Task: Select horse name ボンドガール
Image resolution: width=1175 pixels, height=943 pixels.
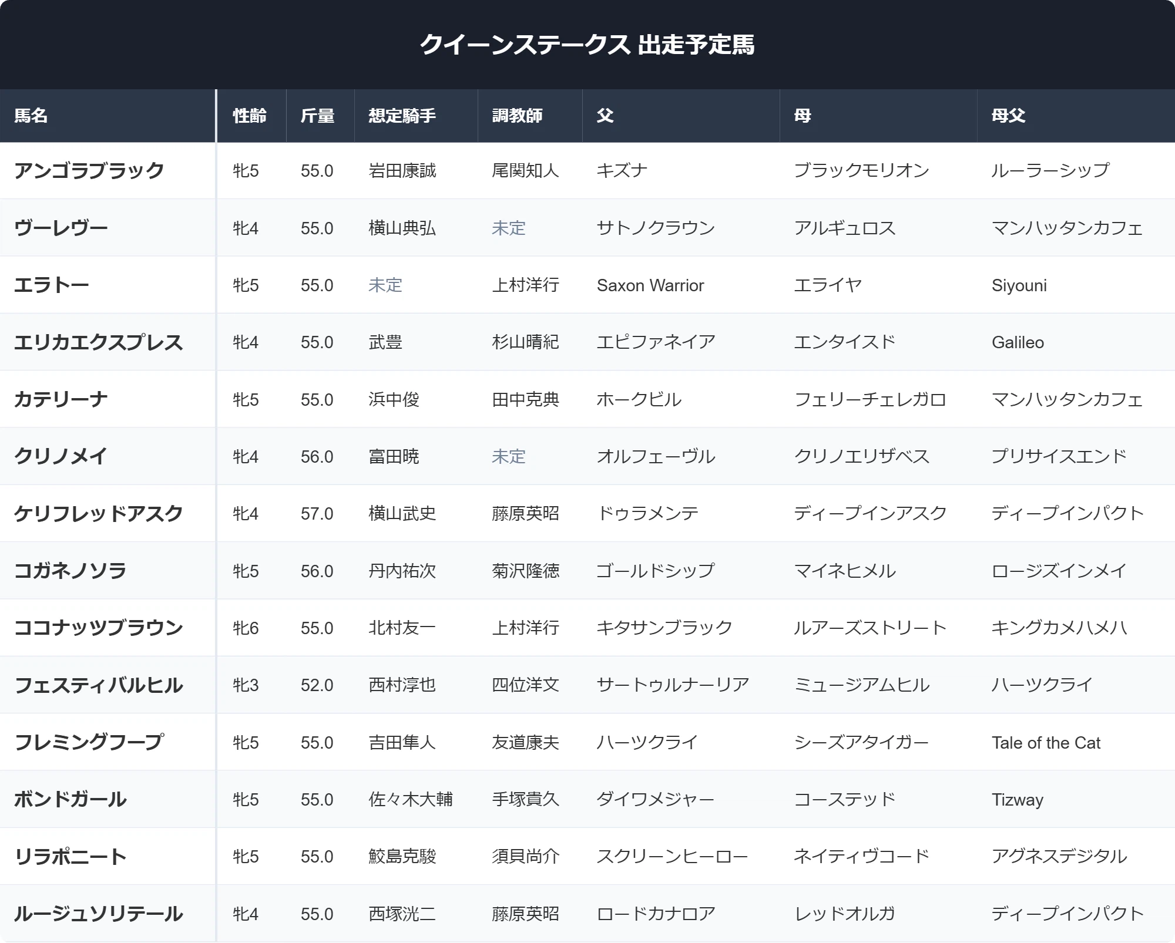Action: pyautogui.click(x=70, y=799)
